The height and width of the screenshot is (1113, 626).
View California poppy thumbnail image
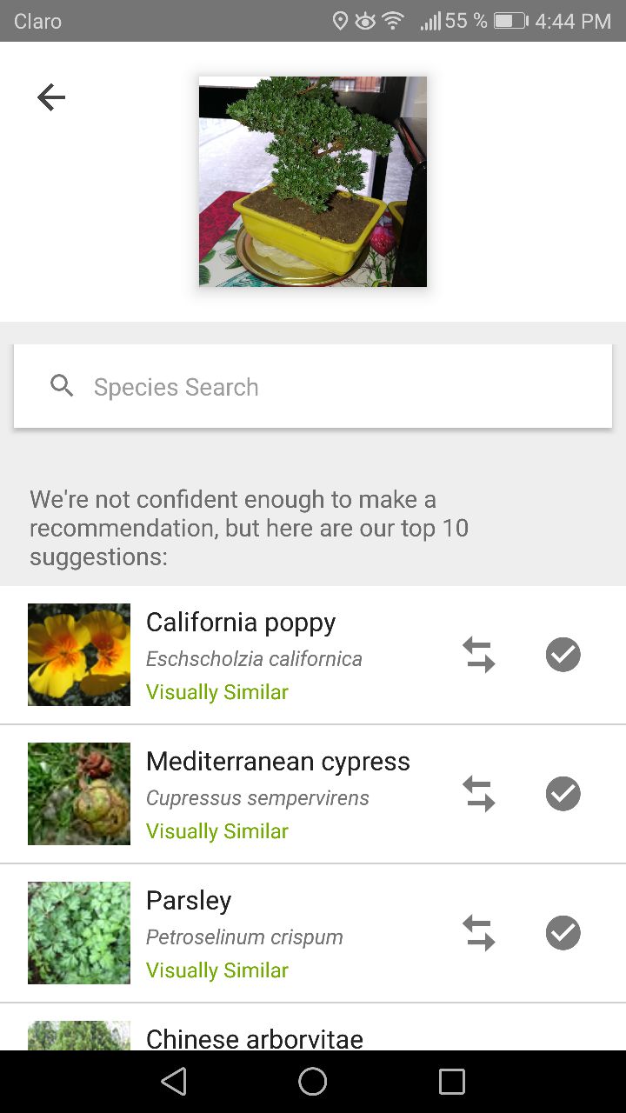point(79,655)
